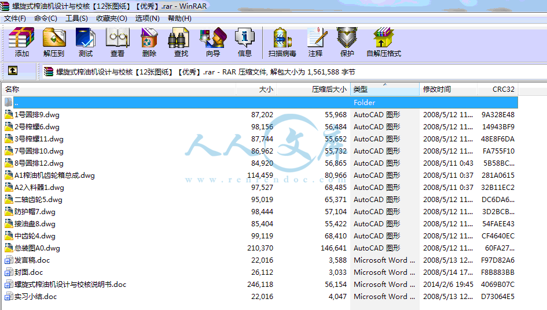The image size is (547, 310).
Task: Open the 收藏夹(O) menu
Action: (112, 18)
